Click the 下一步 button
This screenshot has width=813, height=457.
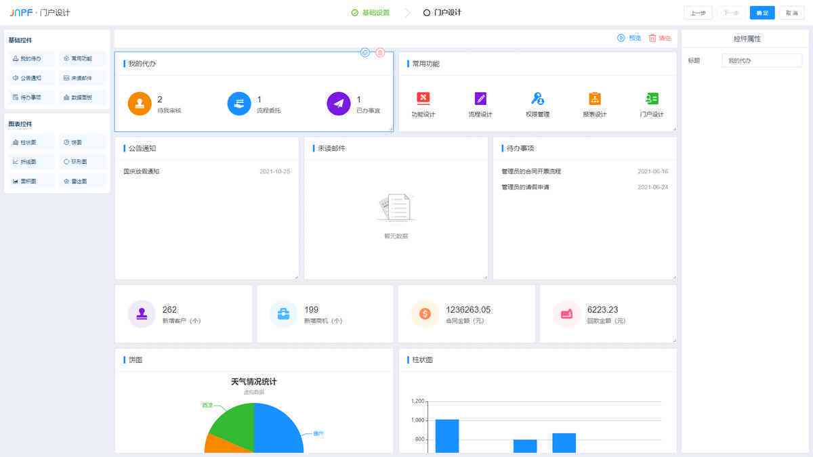[x=731, y=13]
